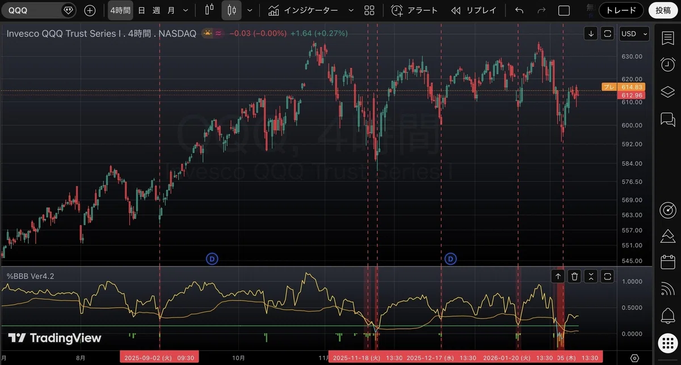Switch to the 月 timeframe
The width and height of the screenshot is (681, 365).
(171, 10)
